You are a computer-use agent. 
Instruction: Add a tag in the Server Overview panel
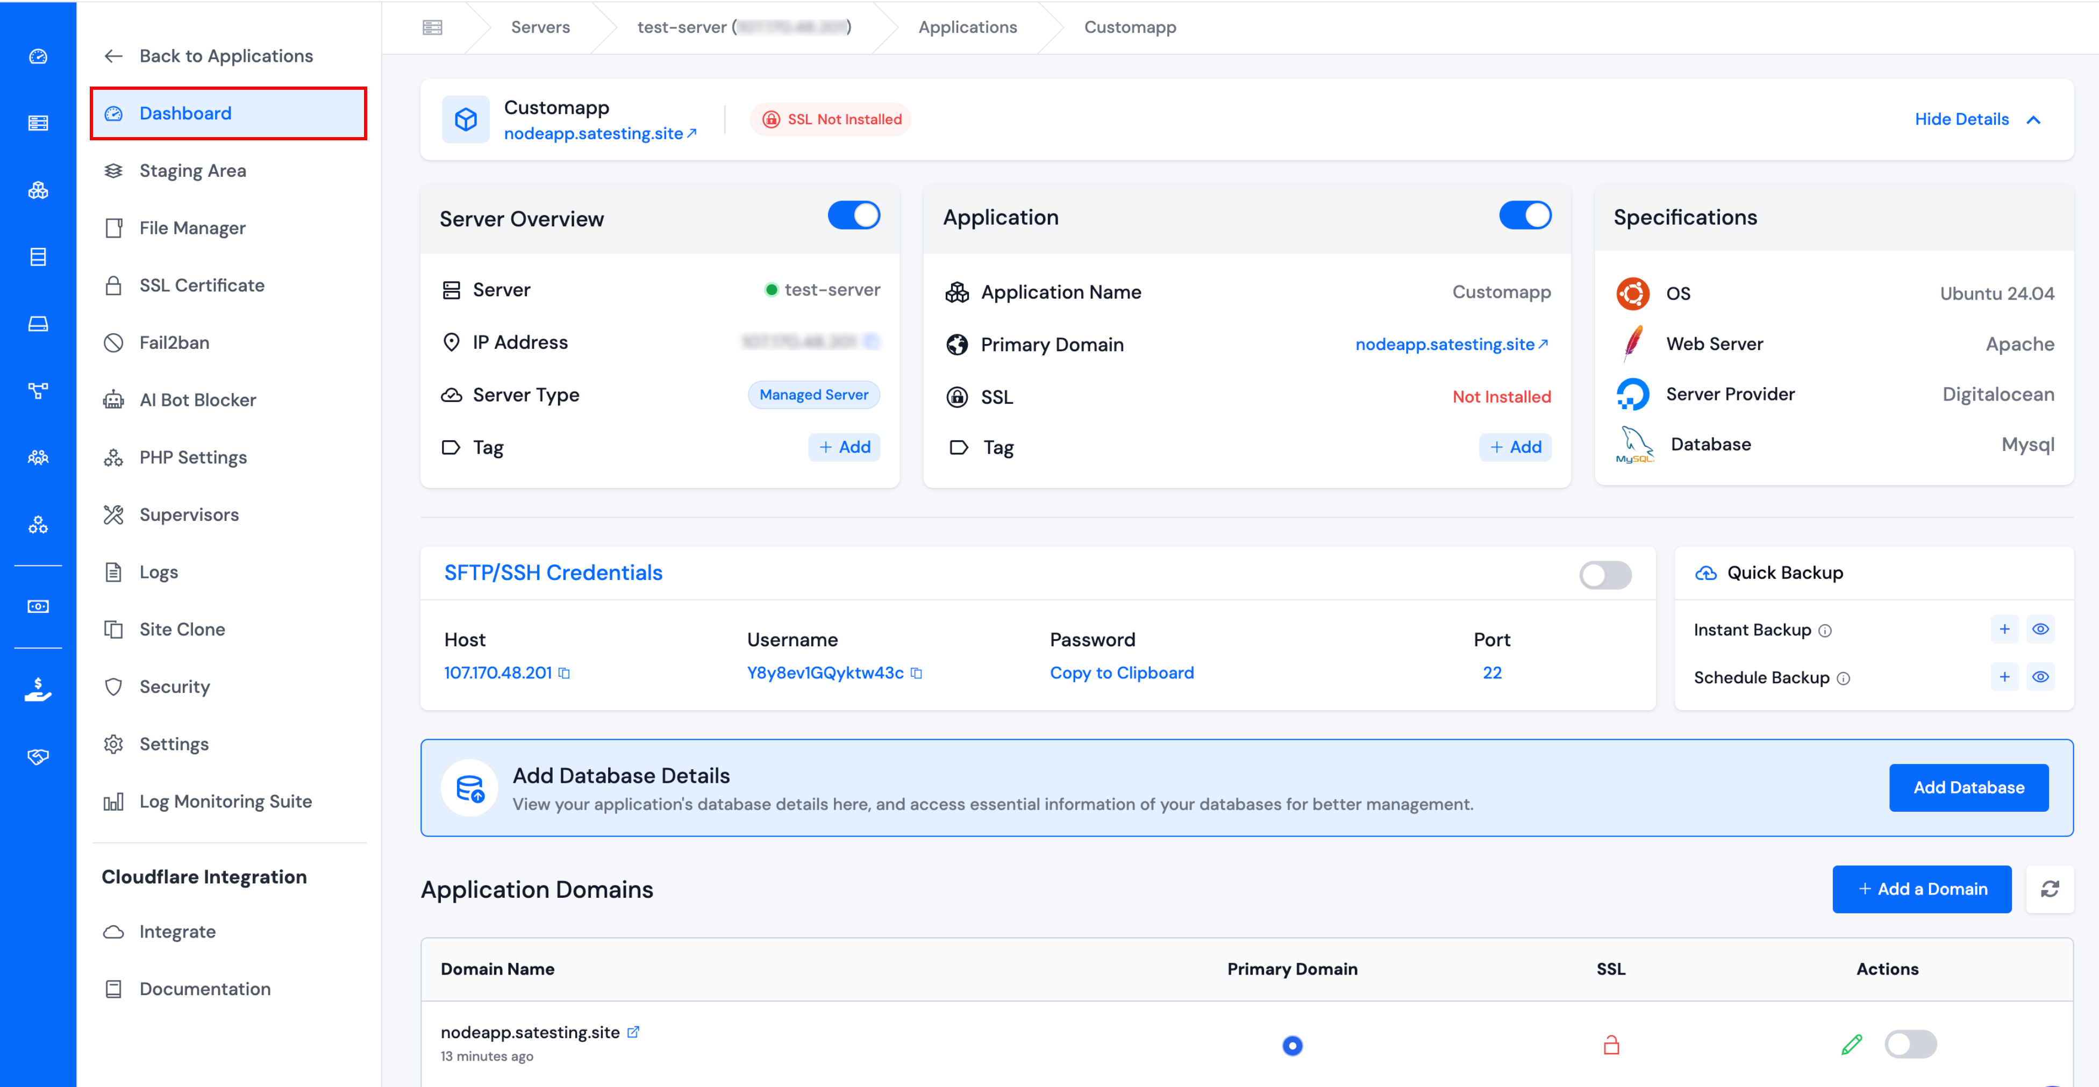point(844,447)
